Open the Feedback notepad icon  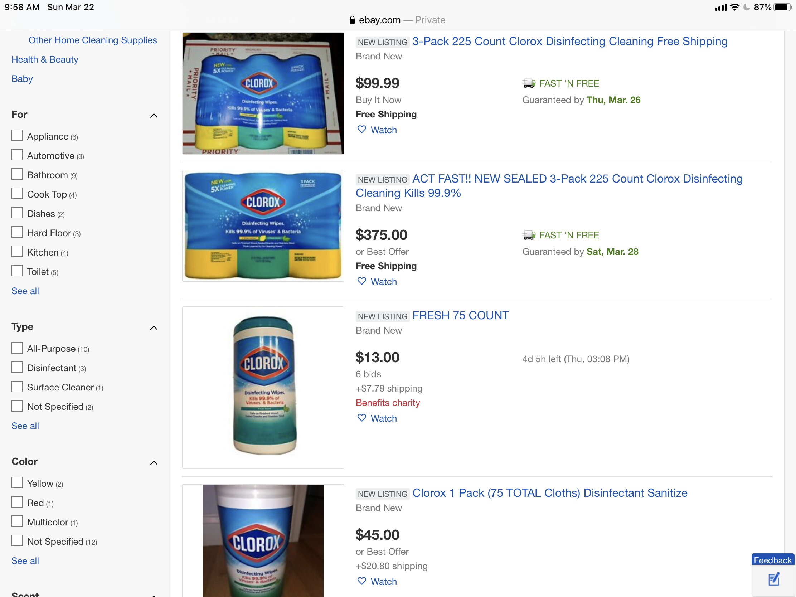pyautogui.click(x=773, y=580)
